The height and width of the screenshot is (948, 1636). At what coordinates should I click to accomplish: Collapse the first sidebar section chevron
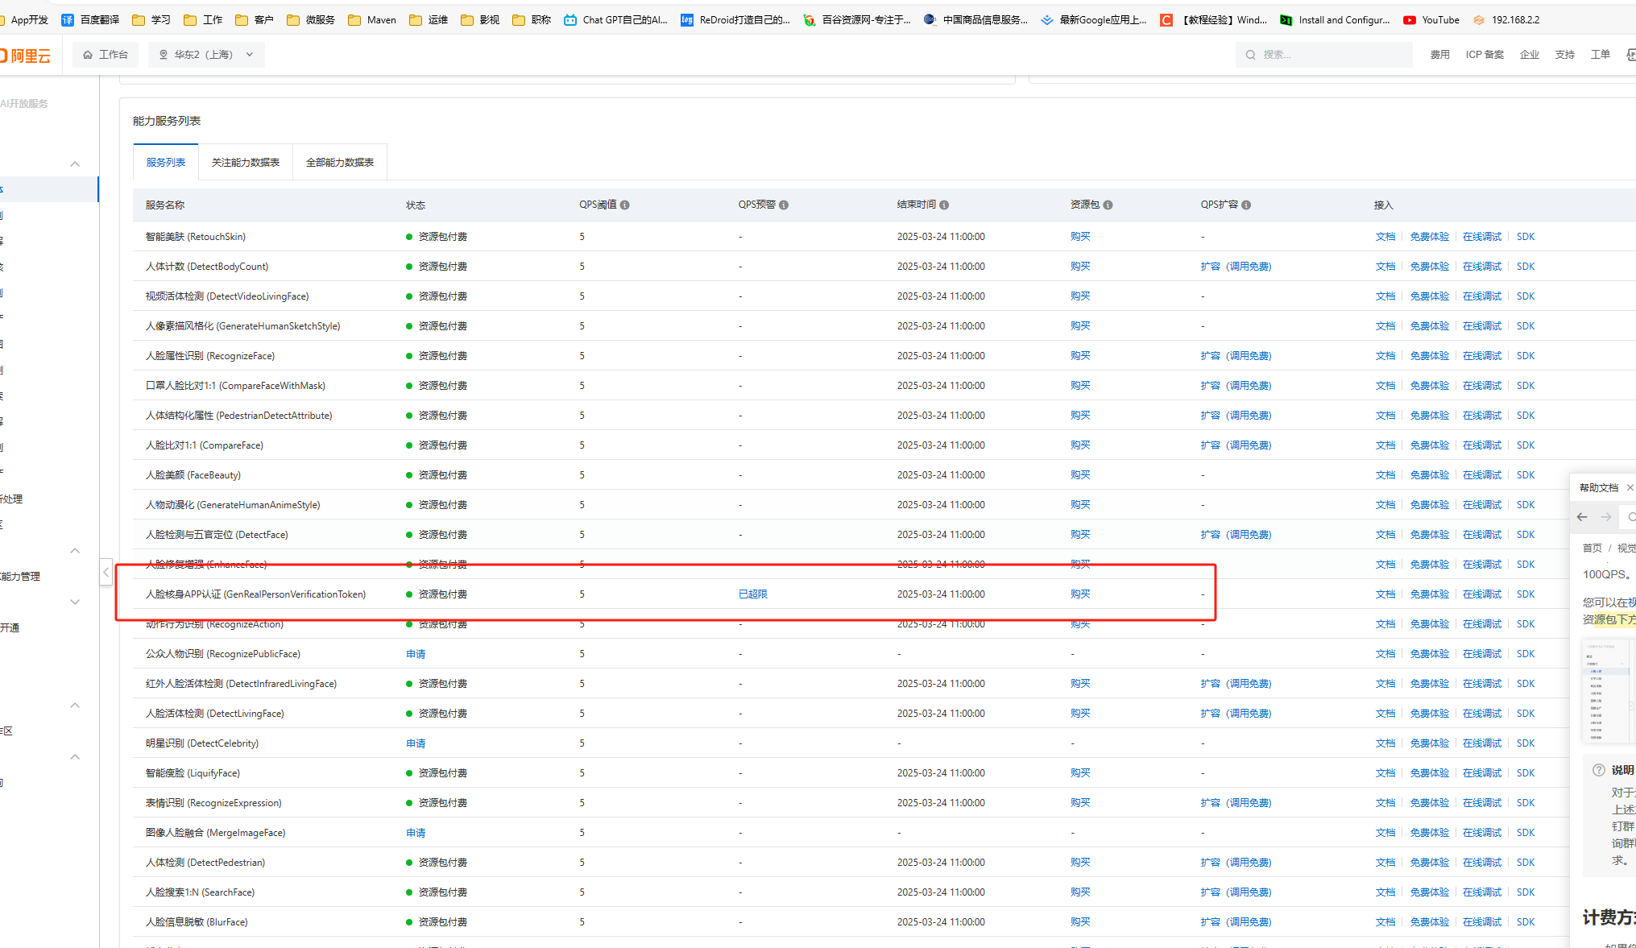(x=75, y=164)
